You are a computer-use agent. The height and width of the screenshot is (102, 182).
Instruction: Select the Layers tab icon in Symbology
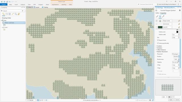[x=160, y=16]
